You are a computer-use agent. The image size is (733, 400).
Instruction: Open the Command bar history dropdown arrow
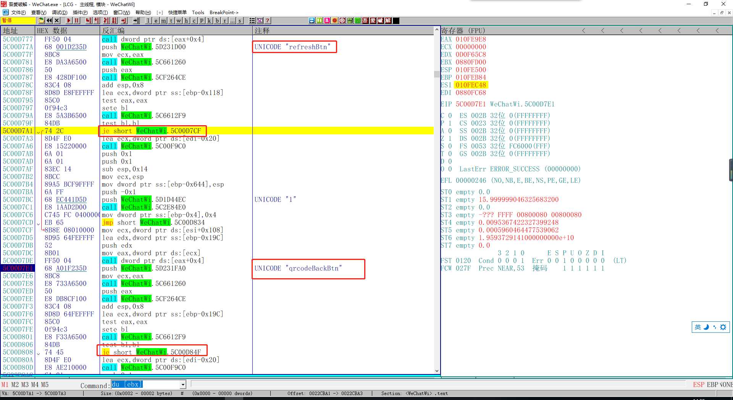click(183, 384)
